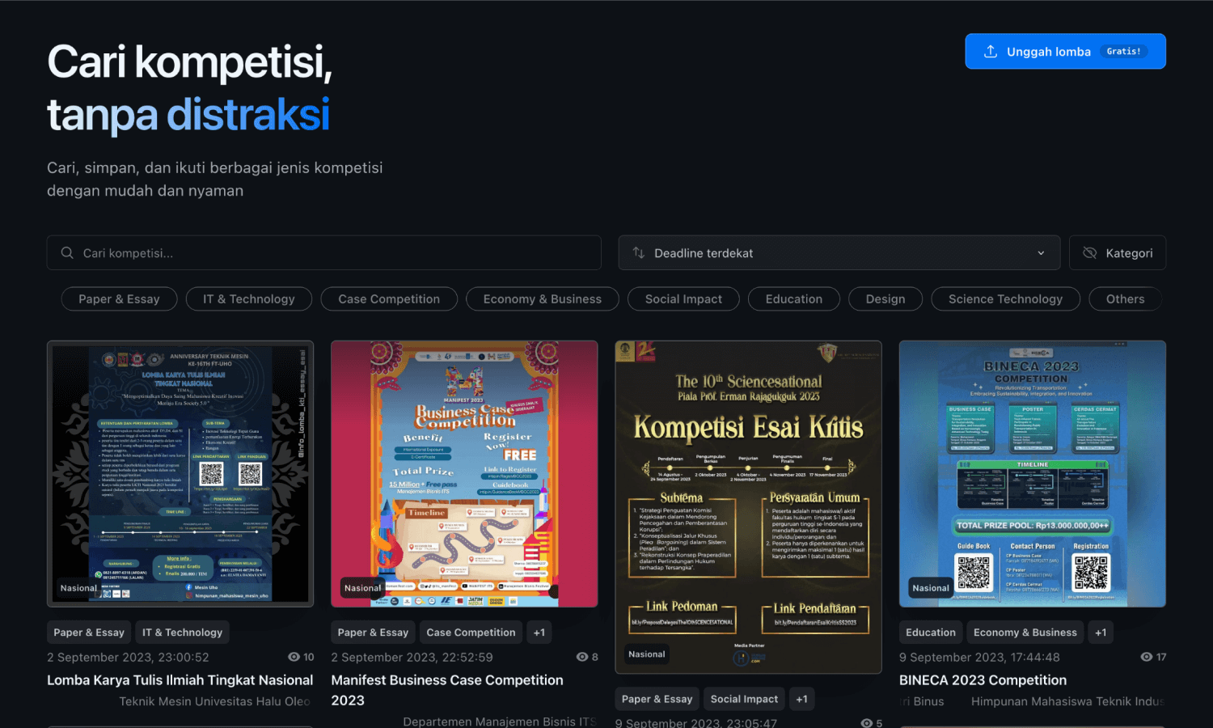Image resolution: width=1213 pixels, height=728 pixels.
Task: Click the sort arrows icon beside Deadline terdekat
Action: coord(638,253)
